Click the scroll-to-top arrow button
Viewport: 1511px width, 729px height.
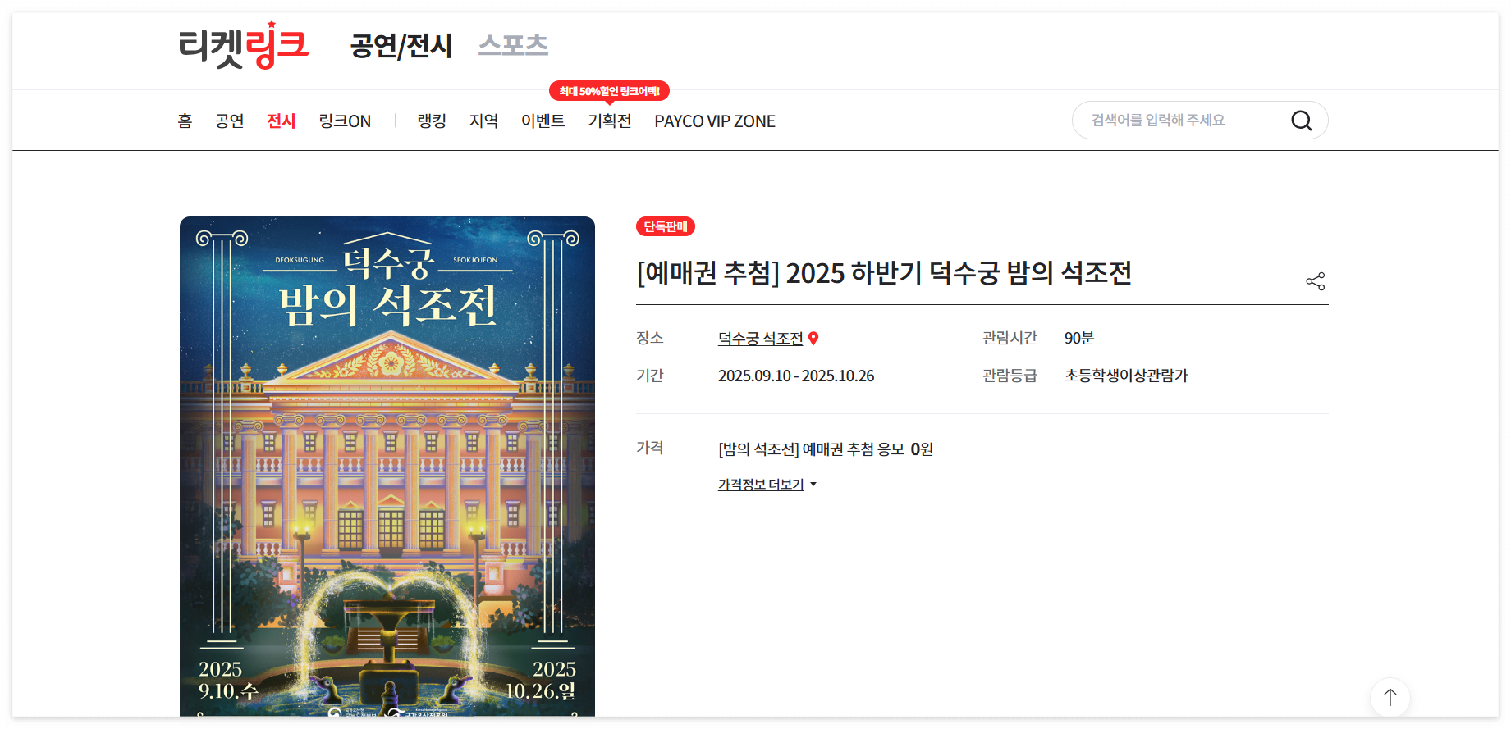[x=1390, y=698]
